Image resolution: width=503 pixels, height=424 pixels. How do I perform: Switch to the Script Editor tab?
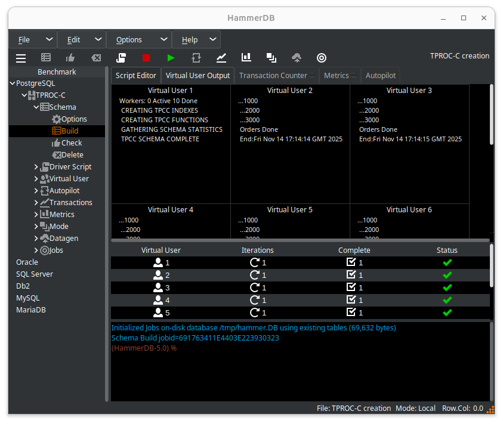point(136,76)
